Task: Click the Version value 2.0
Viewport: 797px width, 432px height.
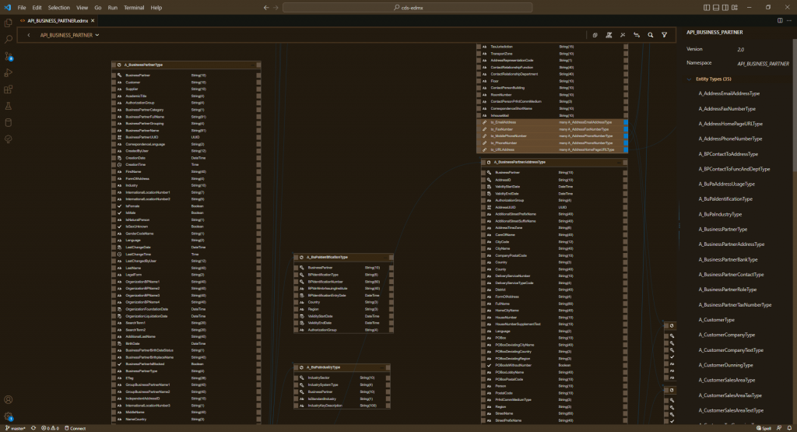Action: click(741, 50)
